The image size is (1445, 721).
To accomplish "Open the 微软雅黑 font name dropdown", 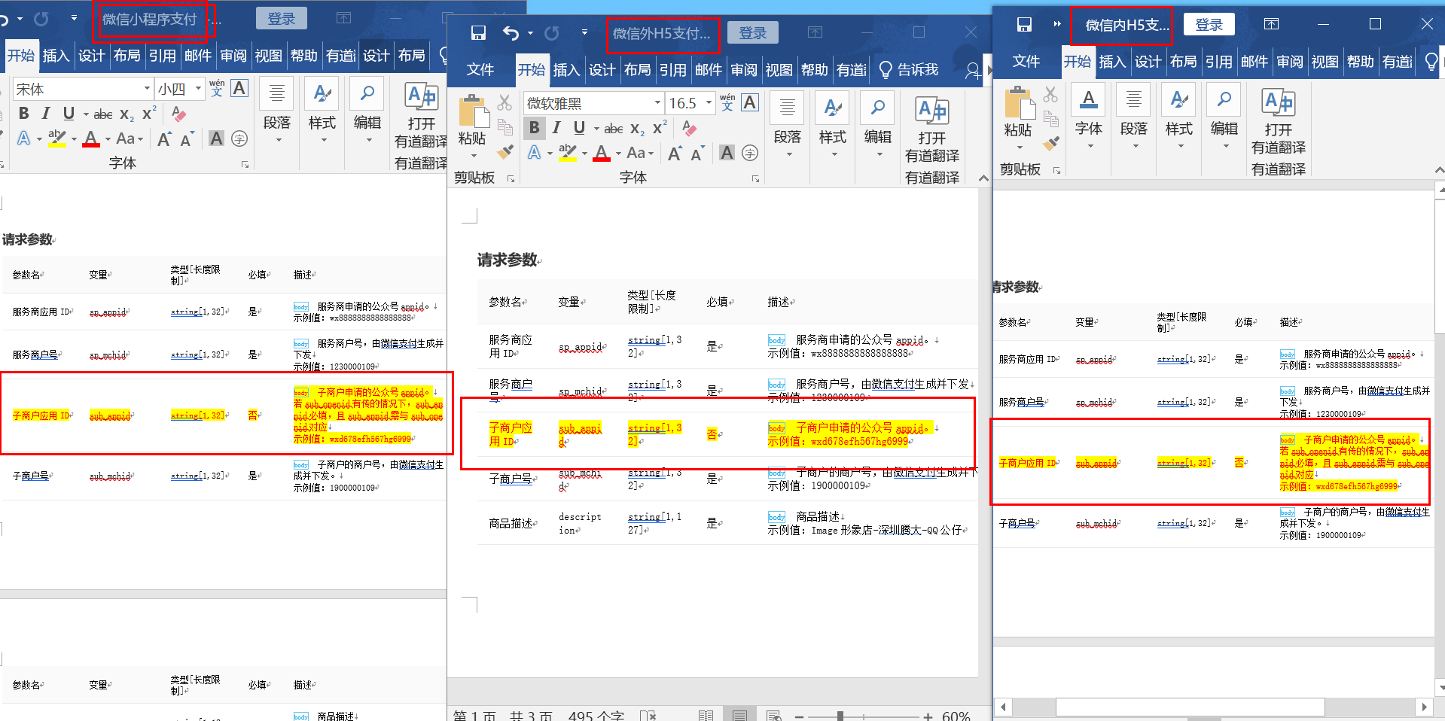I will [x=657, y=103].
